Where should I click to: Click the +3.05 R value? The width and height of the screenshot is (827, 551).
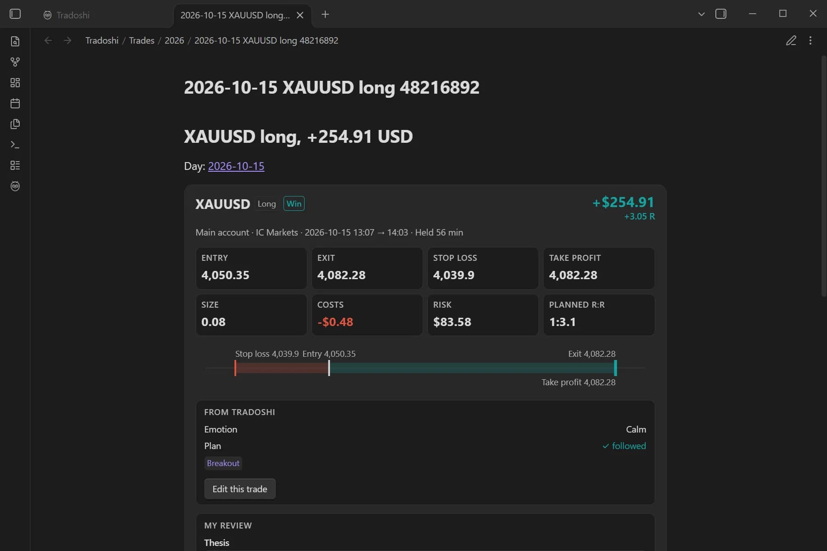pos(640,216)
